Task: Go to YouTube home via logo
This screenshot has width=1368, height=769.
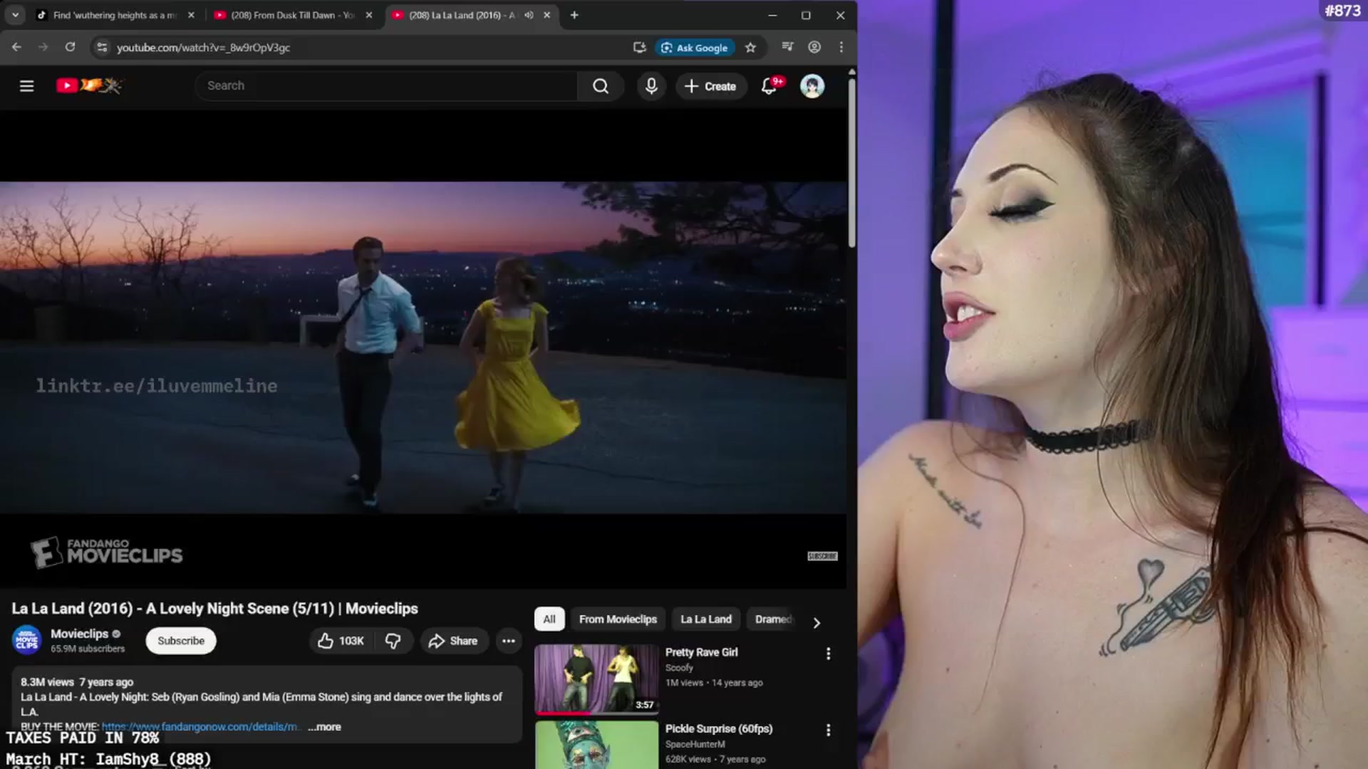Action: point(89,85)
